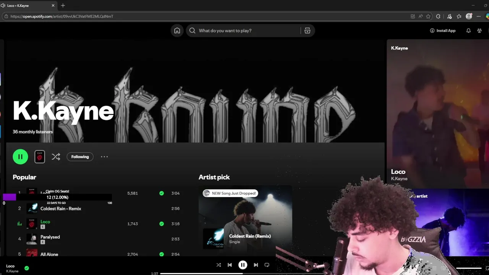The width and height of the screenshot is (489, 275).
Task: Toggle shuffle on artist page
Action: (56, 157)
